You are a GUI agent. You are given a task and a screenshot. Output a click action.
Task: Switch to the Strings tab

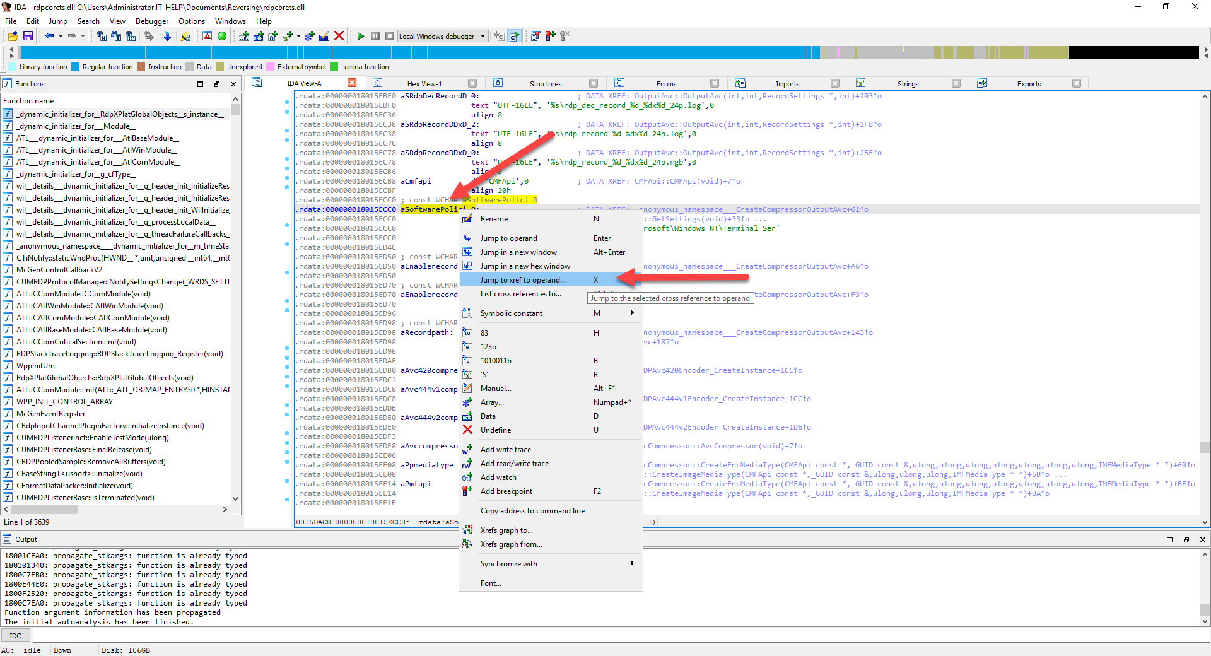pyautogui.click(x=907, y=83)
